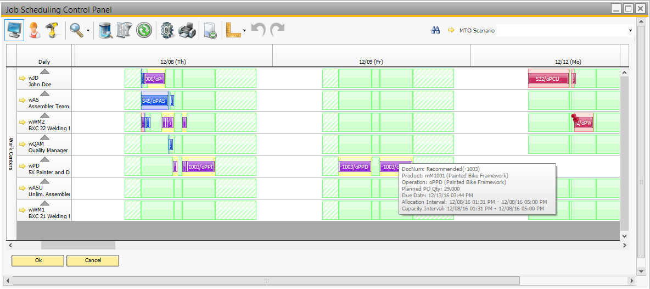Screen dimensions: 650x289
Task: Click the Cancel button
Action: coord(93,260)
